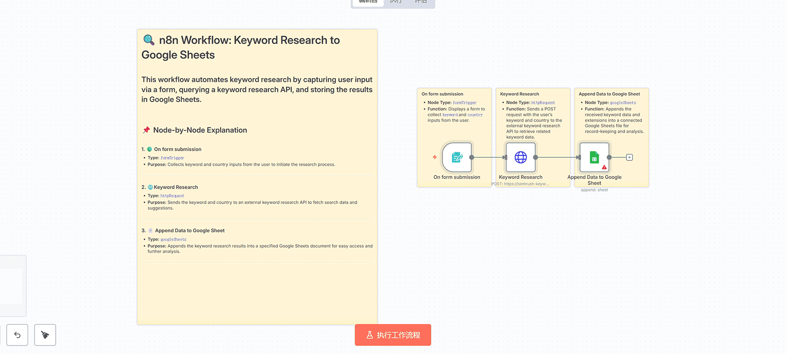
Task: Select the On form submission trigger node
Action: click(457, 157)
